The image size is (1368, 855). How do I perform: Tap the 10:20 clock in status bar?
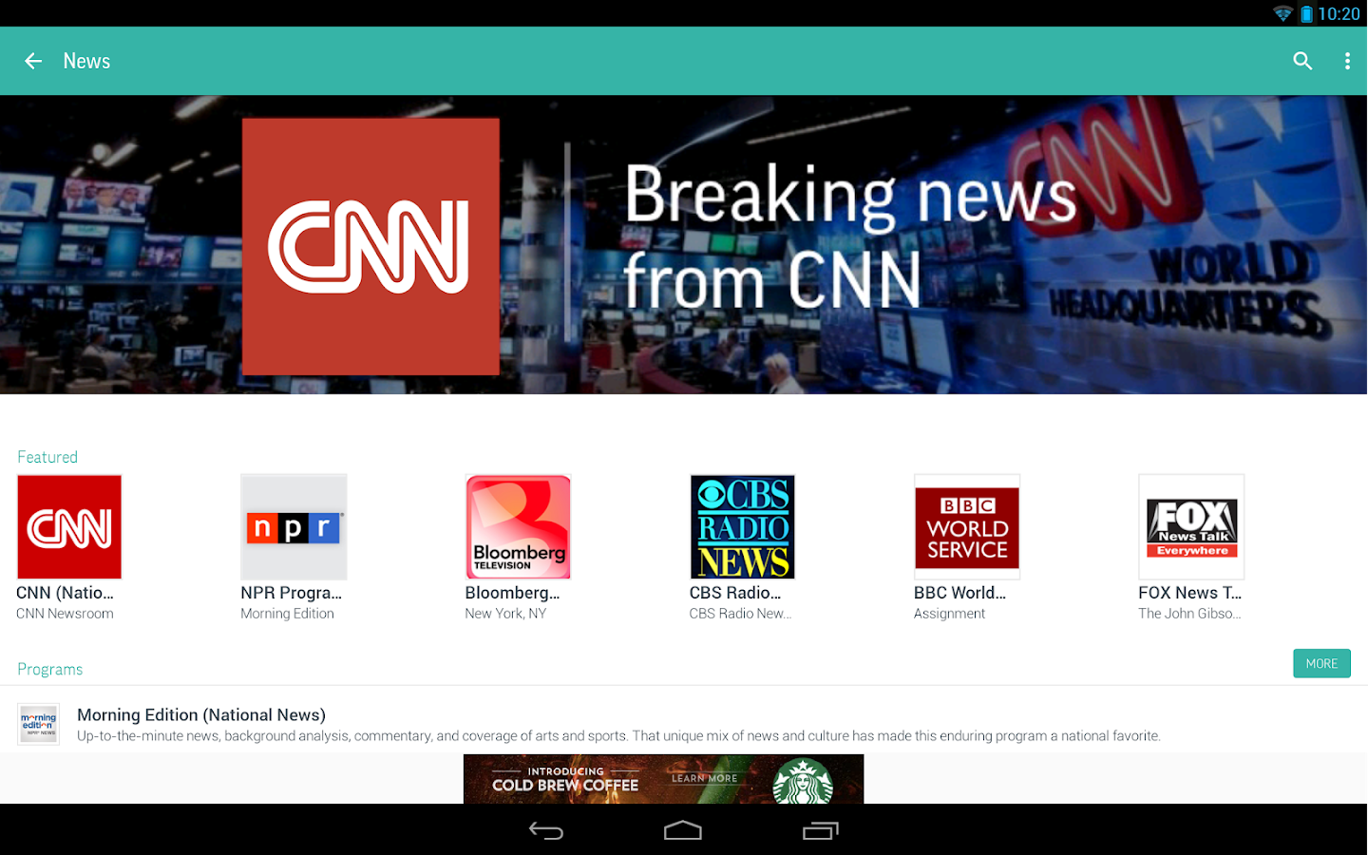(1339, 13)
